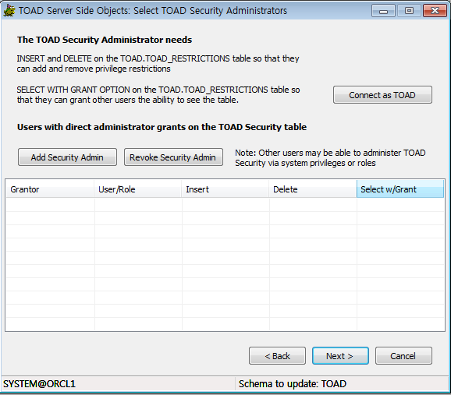Sort by the Grantor column header

coord(50,189)
